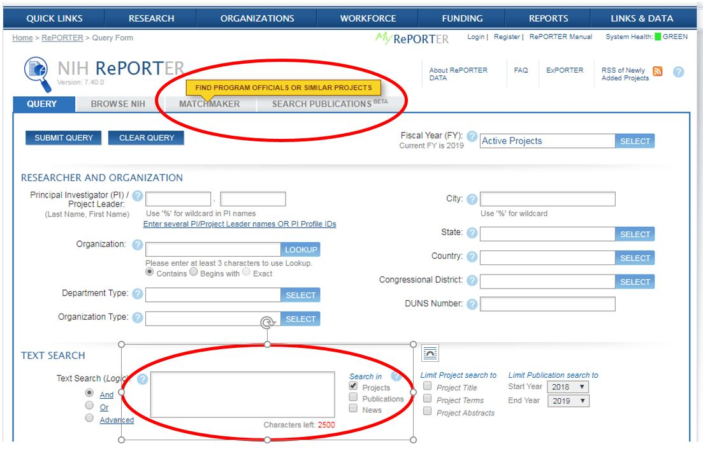Open the ORGANIZATIONS menu
703x460 pixels.
point(257,18)
